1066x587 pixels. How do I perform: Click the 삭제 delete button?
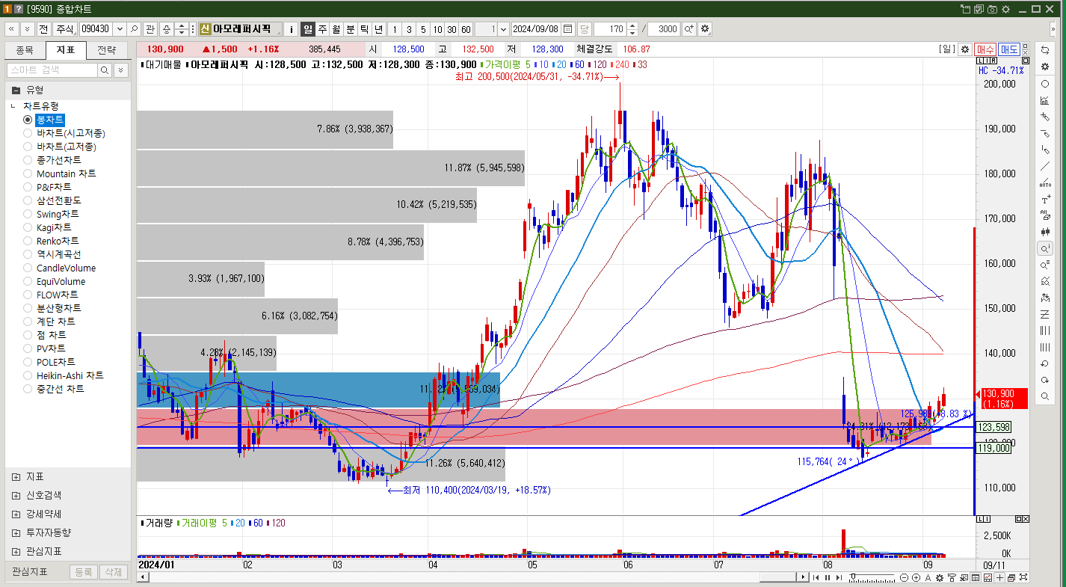tap(113, 572)
